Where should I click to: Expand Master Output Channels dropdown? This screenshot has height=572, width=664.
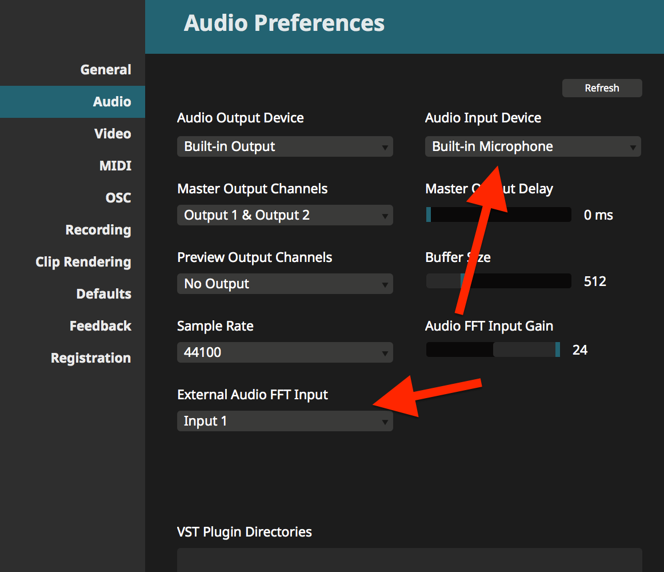pyautogui.click(x=285, y=215)
